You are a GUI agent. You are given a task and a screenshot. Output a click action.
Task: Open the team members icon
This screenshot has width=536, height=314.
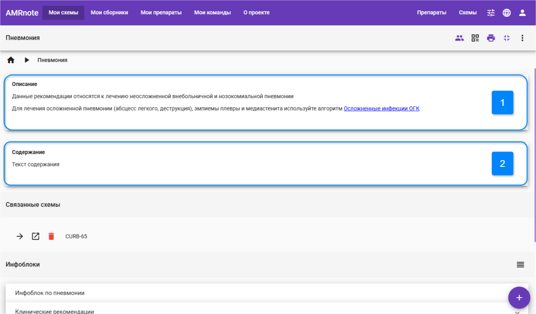tap(459, 38)
